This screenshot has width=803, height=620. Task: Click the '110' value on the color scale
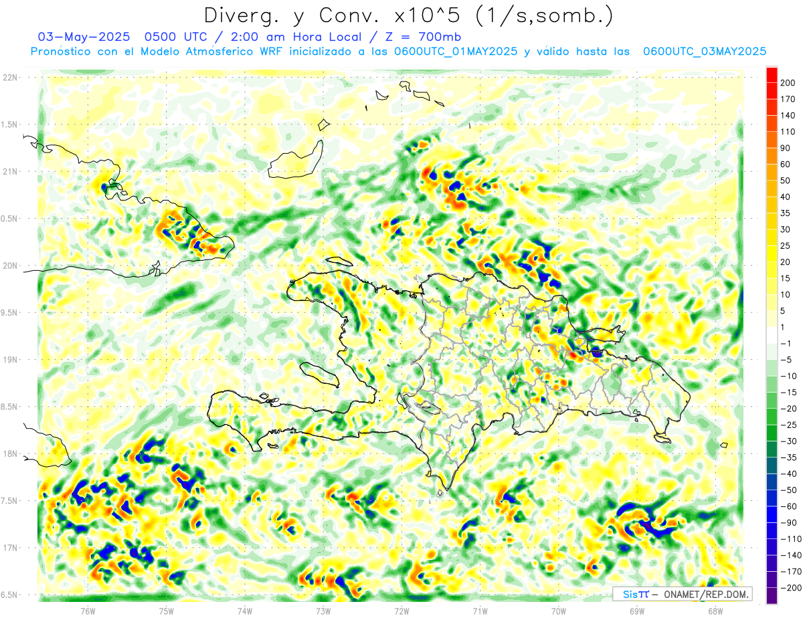(x=788, y=132)
